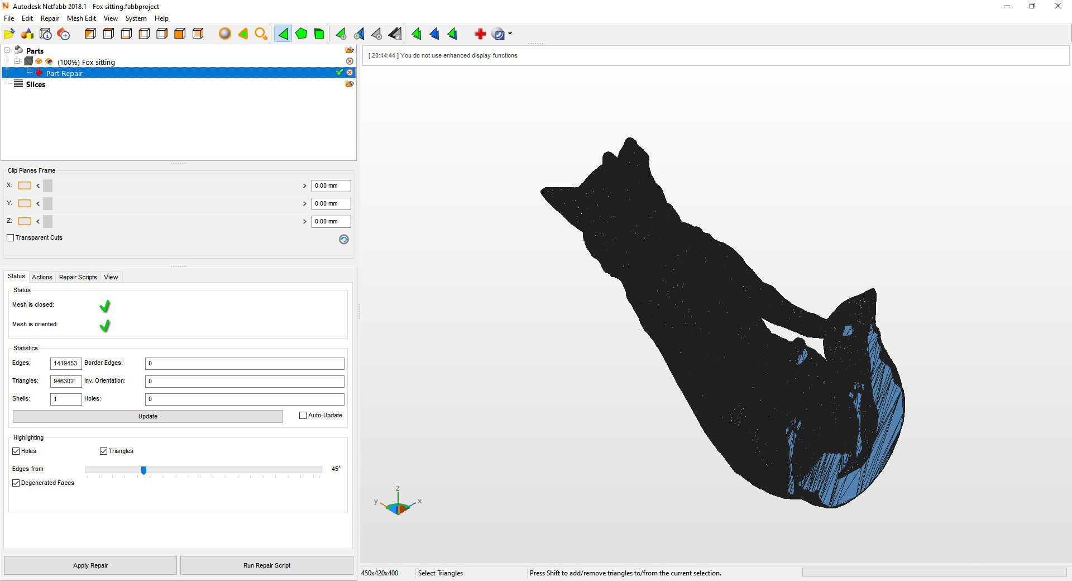Click the Y clip plane mm value field
The image size is (1072, 581).
click(x=331, y=204)
